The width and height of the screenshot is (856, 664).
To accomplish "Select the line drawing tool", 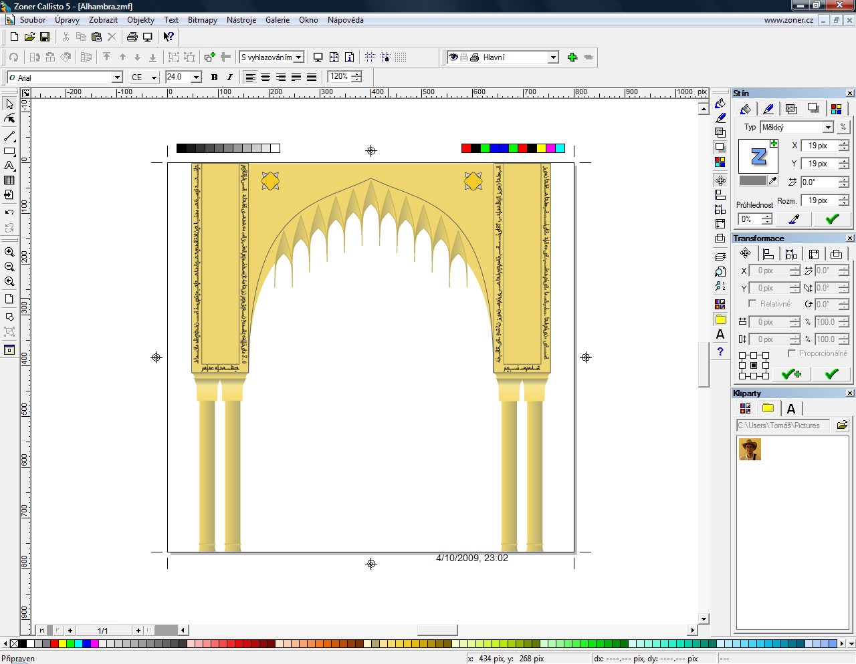I will [x=9, y=136].
